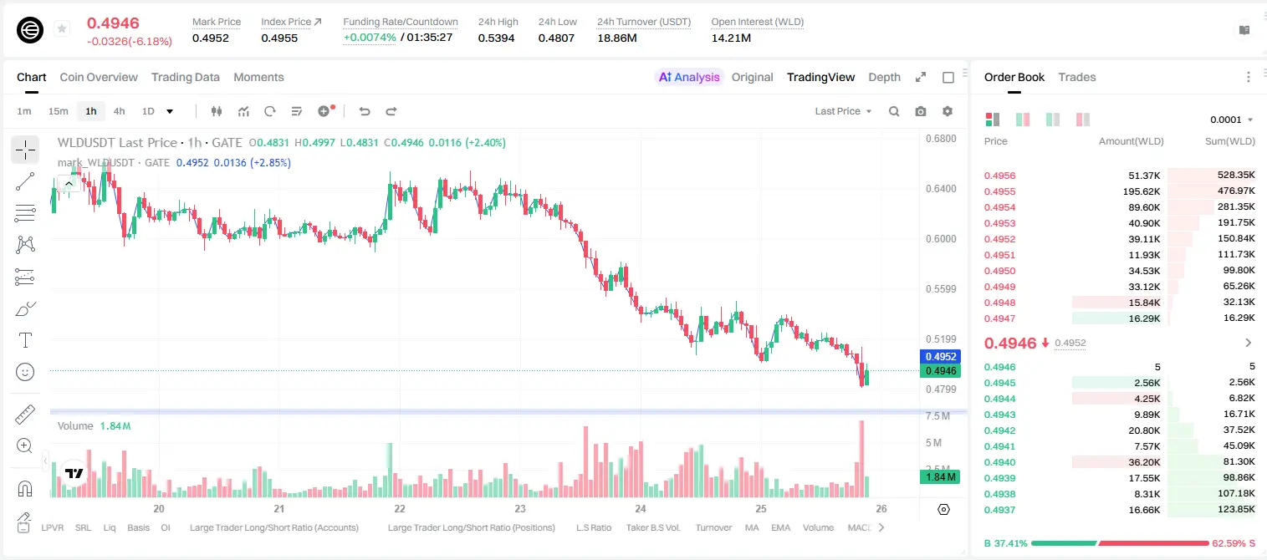
Task: Click the undo arrow in chart toolbar
Action: (364, 111)
